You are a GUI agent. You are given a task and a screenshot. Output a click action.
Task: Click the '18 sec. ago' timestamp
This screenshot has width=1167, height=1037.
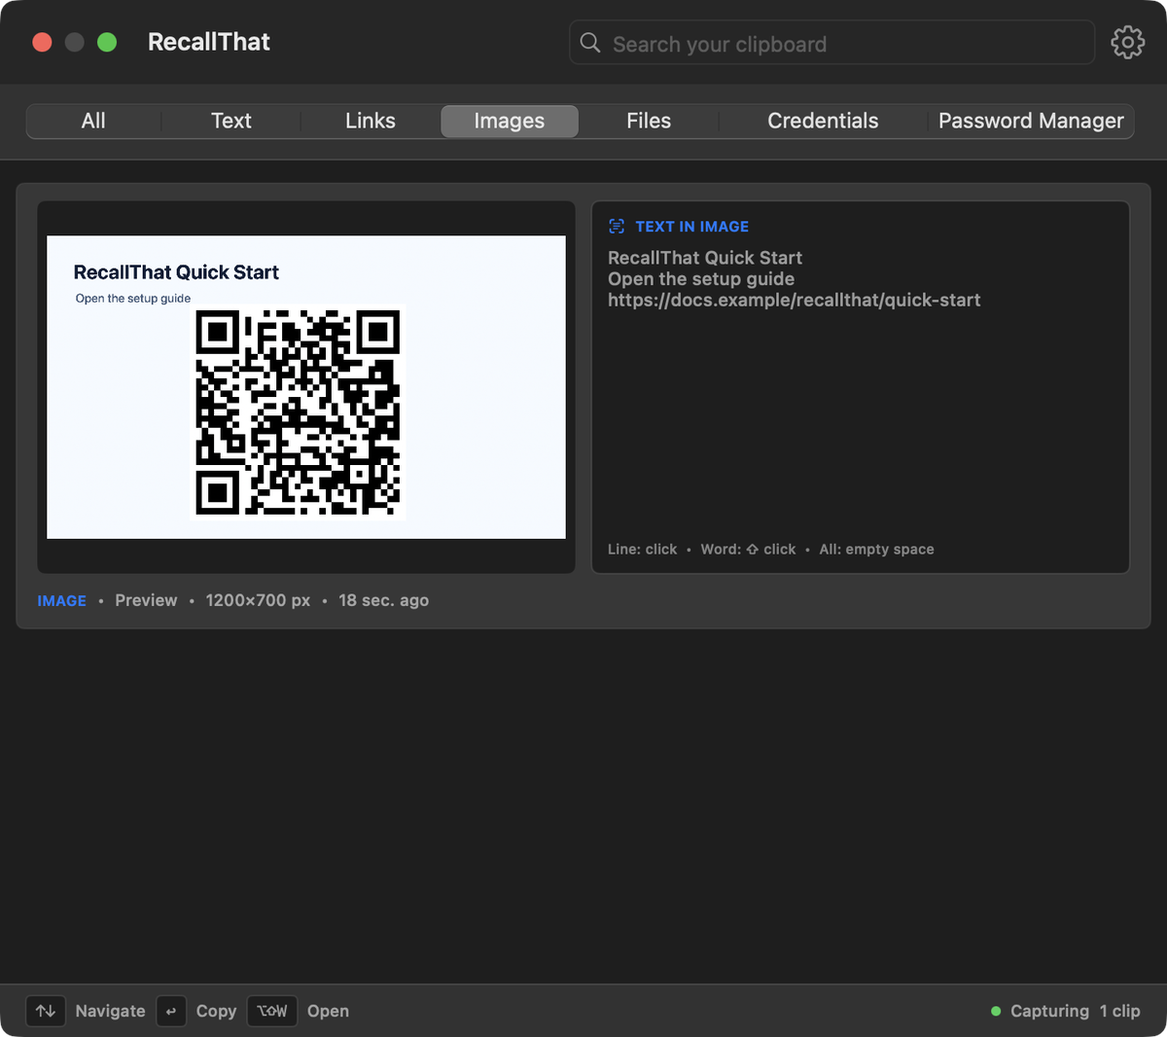(384, 600)
